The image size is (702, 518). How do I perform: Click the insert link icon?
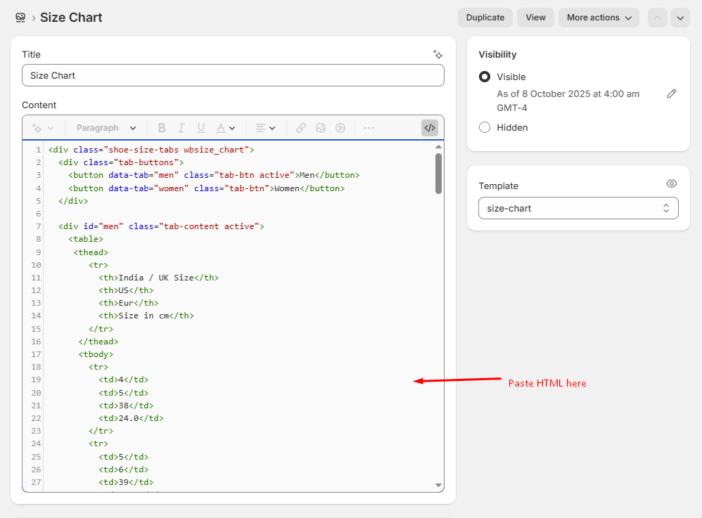(x=301, y=128)
